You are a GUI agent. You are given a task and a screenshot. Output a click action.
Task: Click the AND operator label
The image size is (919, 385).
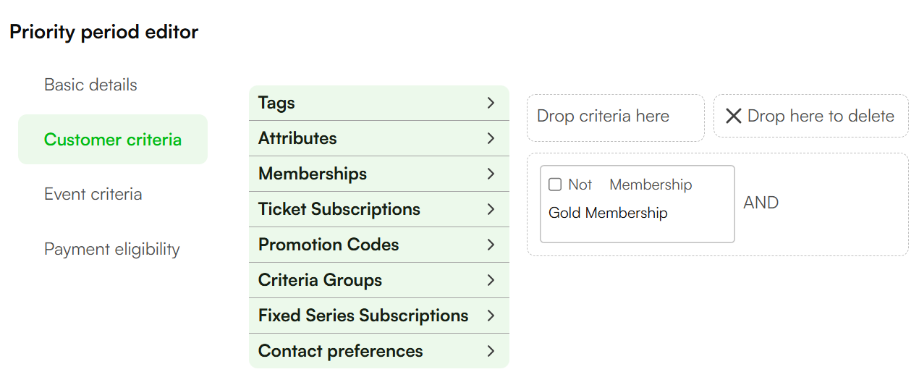(x=761, y=203)
